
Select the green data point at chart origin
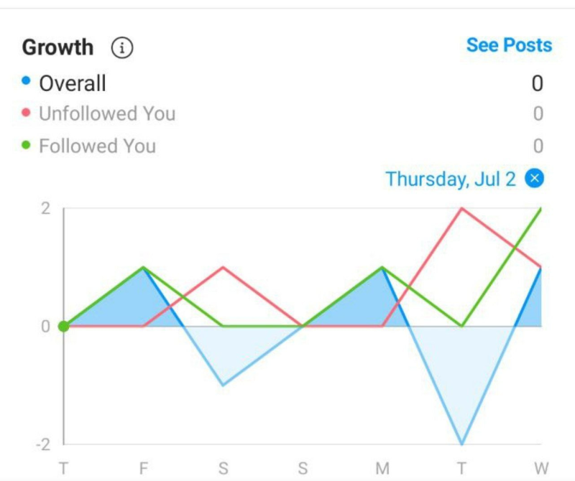point(64,326)
